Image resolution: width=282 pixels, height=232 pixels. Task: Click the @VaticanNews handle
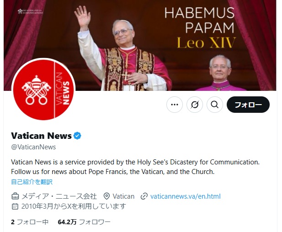[x=33, y=147]
